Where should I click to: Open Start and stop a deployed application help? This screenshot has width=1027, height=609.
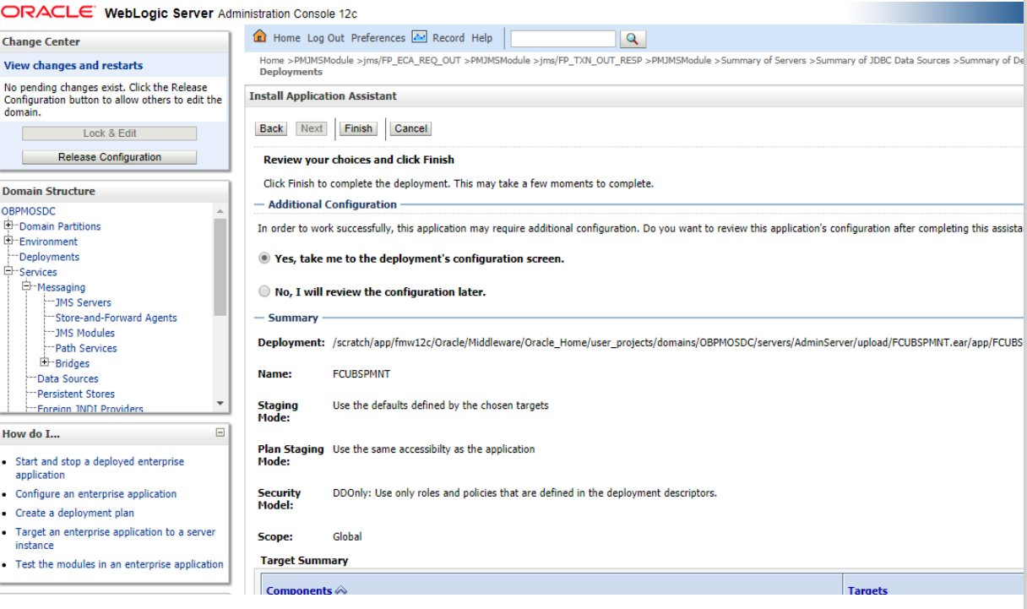(x=100, y=468)
